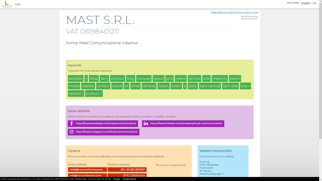Click the 'ipsum' keyword tag

coord(235,78)
